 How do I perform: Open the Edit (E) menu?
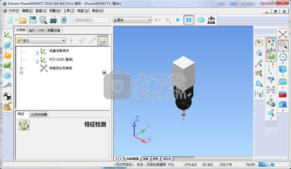click(27, 11)
